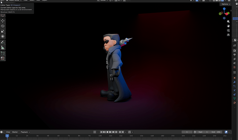238x140 pixels.
Task: Click the 3D Viewport link in tooltip
Action: 15,5
